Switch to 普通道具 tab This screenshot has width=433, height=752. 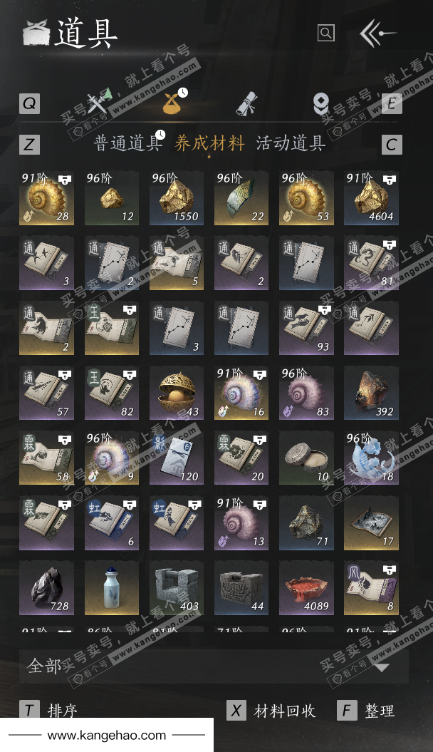[127, 143]
